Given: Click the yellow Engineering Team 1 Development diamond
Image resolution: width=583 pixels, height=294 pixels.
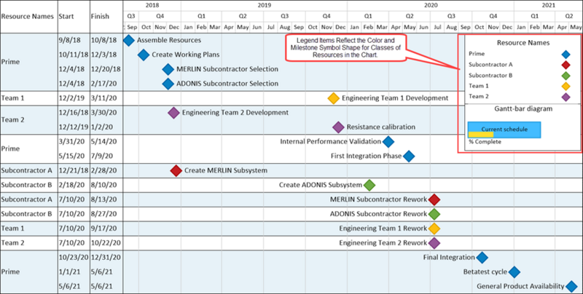Looking at the screenshot, I should tap(334, 98).
